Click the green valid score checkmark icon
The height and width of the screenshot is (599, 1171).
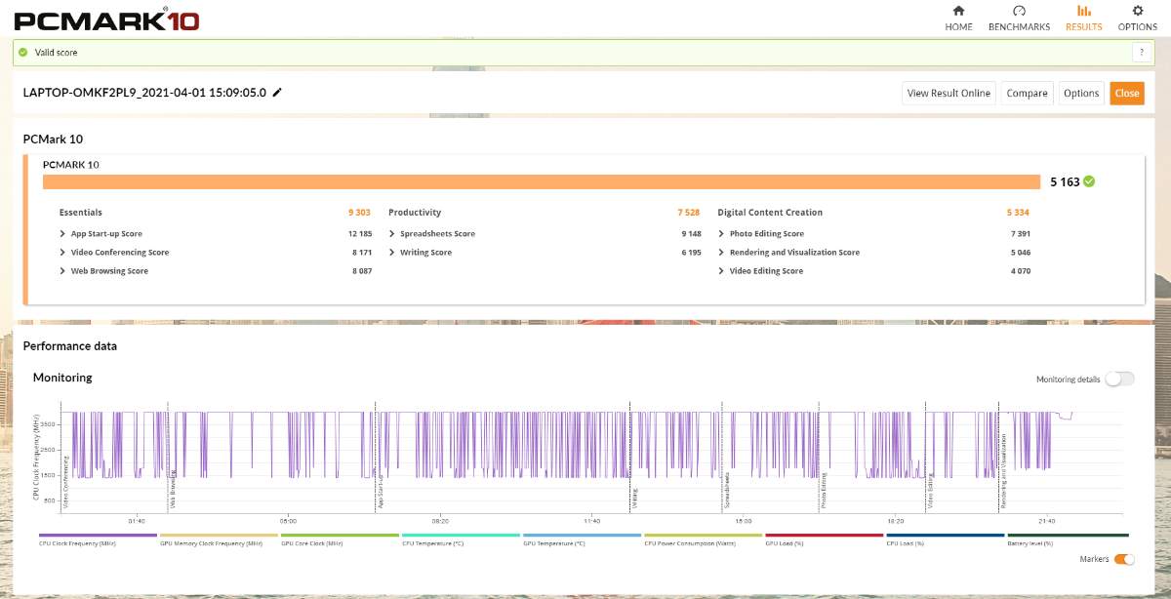pos(22,53)
